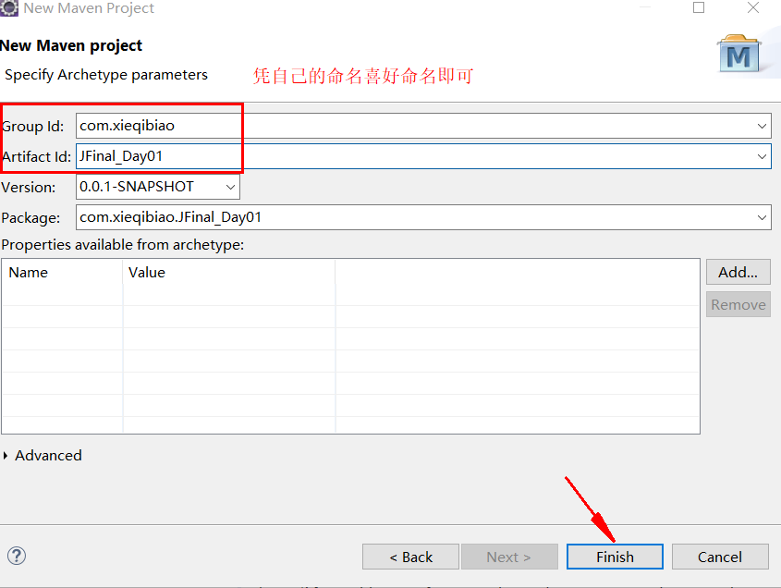Click the window minimize icon

click(x=647, y=8)
